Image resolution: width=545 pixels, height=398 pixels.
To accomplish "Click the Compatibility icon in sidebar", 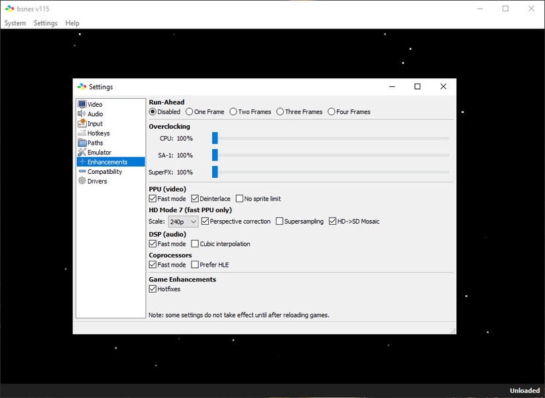I will click(x=82, y=172).
